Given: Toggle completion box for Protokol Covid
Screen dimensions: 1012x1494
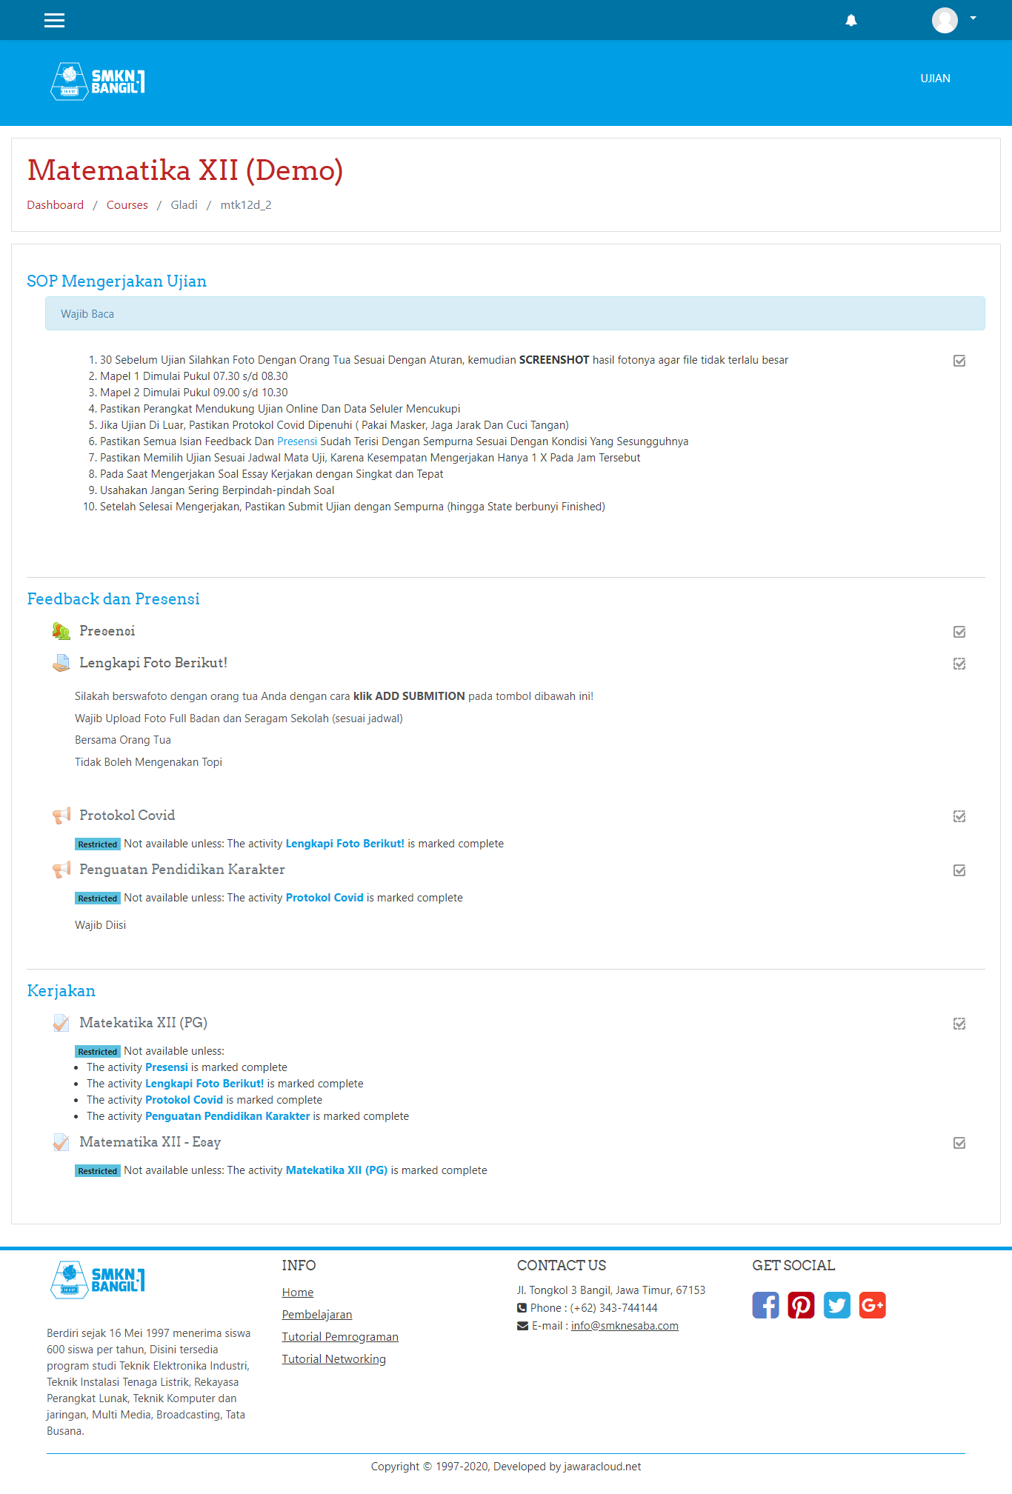Looking at the screenshot, I should click(x=959, y=816).
